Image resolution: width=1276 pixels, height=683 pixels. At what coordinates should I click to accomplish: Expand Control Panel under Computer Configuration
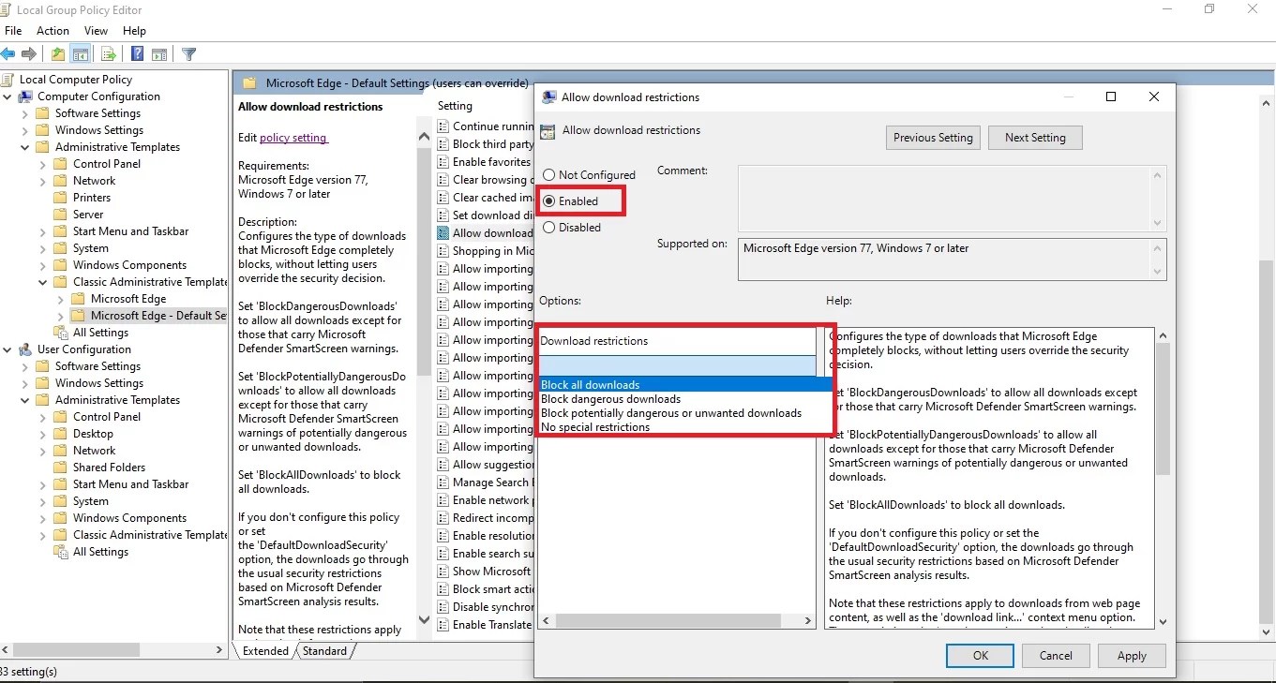43,164
